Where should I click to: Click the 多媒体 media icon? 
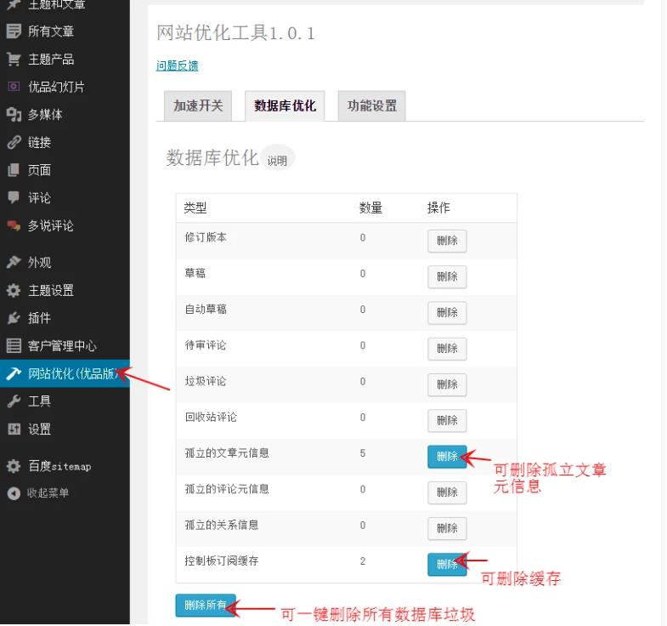(x=13, y=114)
